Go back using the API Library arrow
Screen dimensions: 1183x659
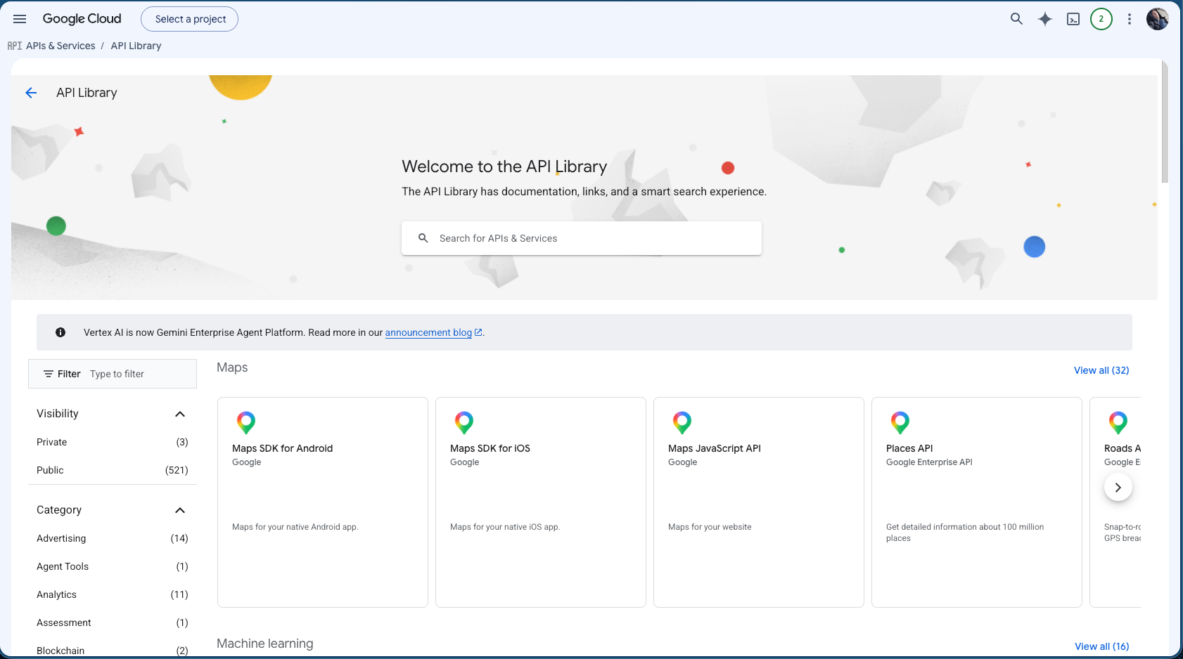tap(31, 93)
